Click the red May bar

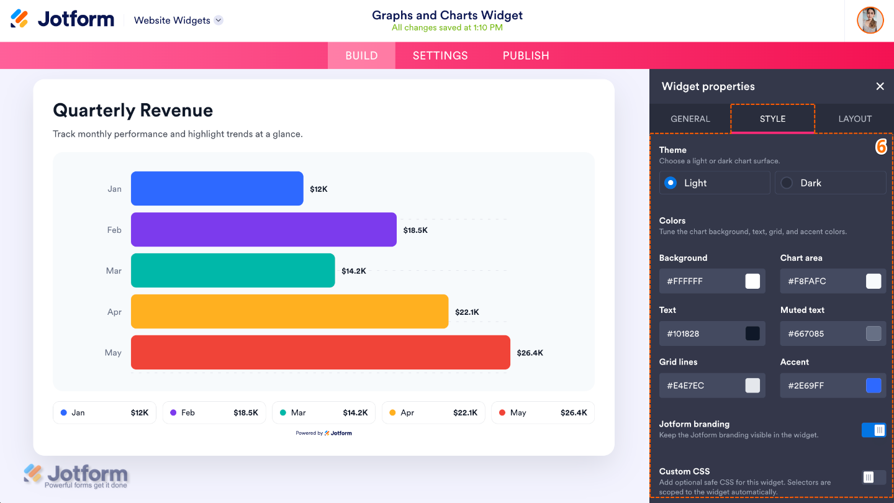320,353
